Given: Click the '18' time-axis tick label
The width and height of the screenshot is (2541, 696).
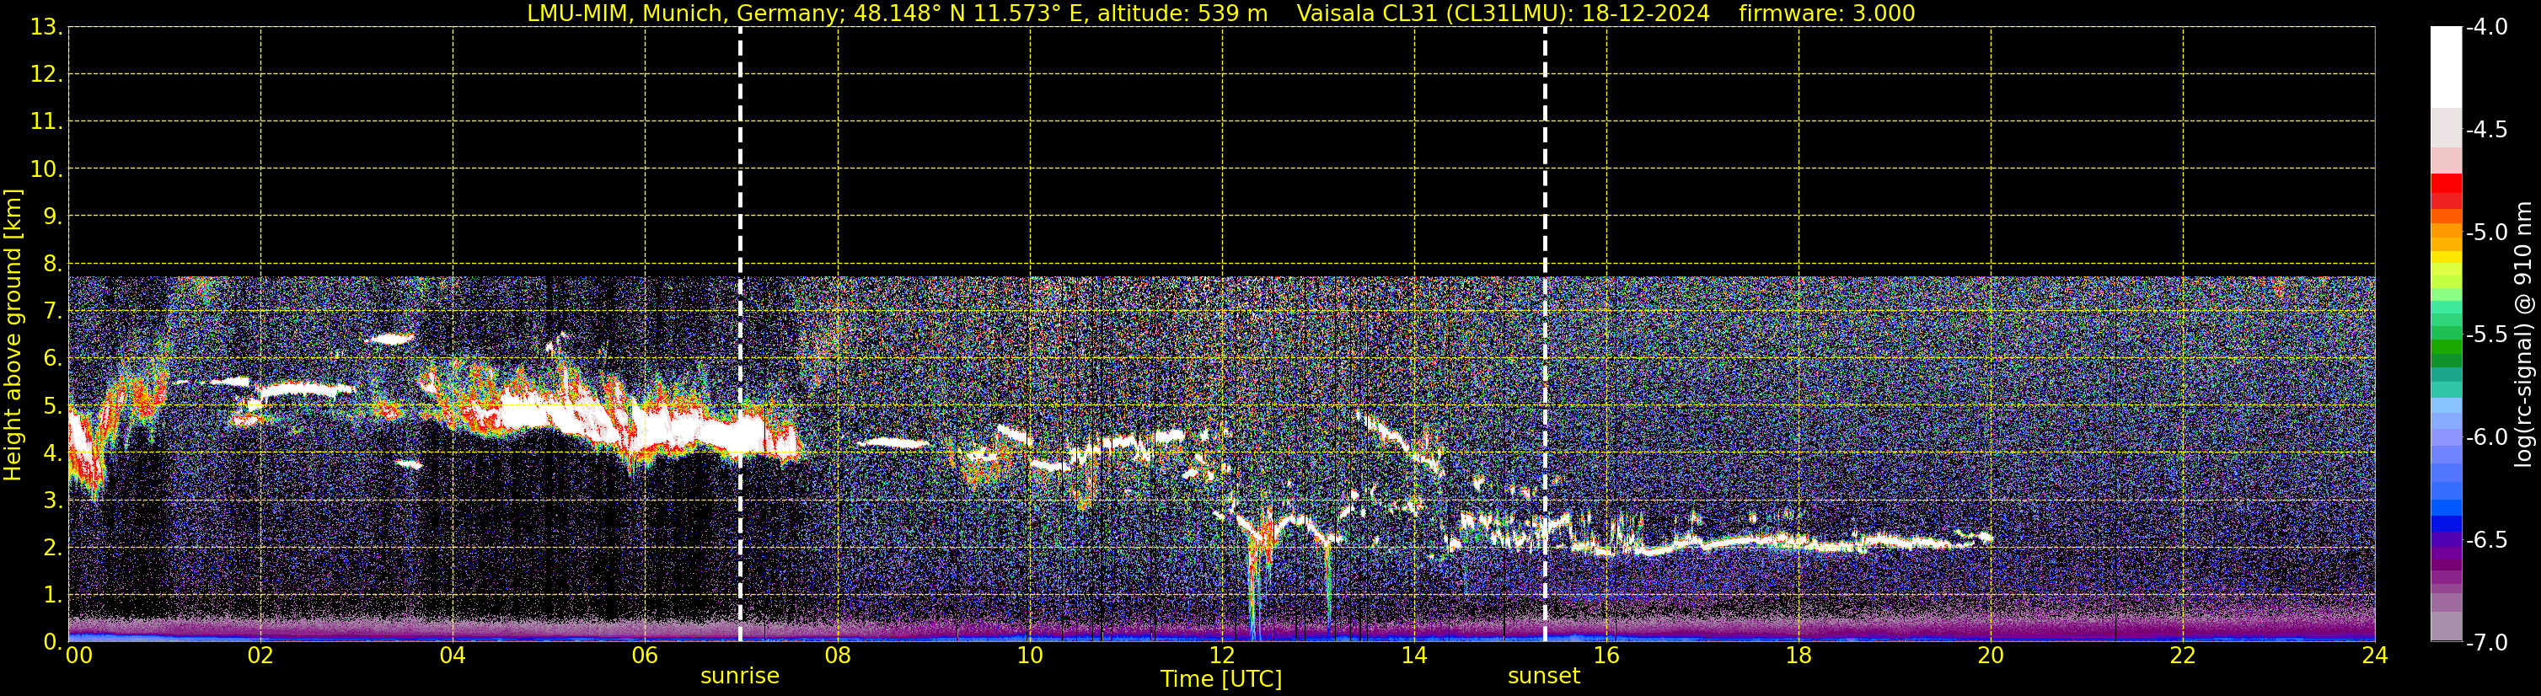Looking at the screenshot, I should point(1799,656).
